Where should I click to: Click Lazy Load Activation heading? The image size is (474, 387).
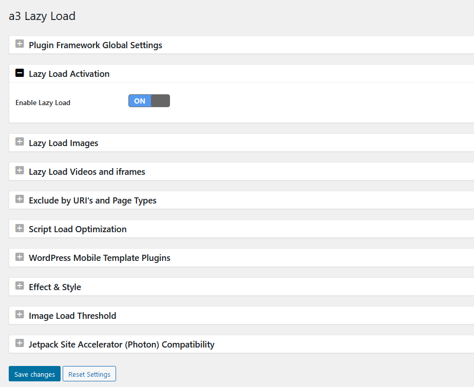[x=69, y=74]
